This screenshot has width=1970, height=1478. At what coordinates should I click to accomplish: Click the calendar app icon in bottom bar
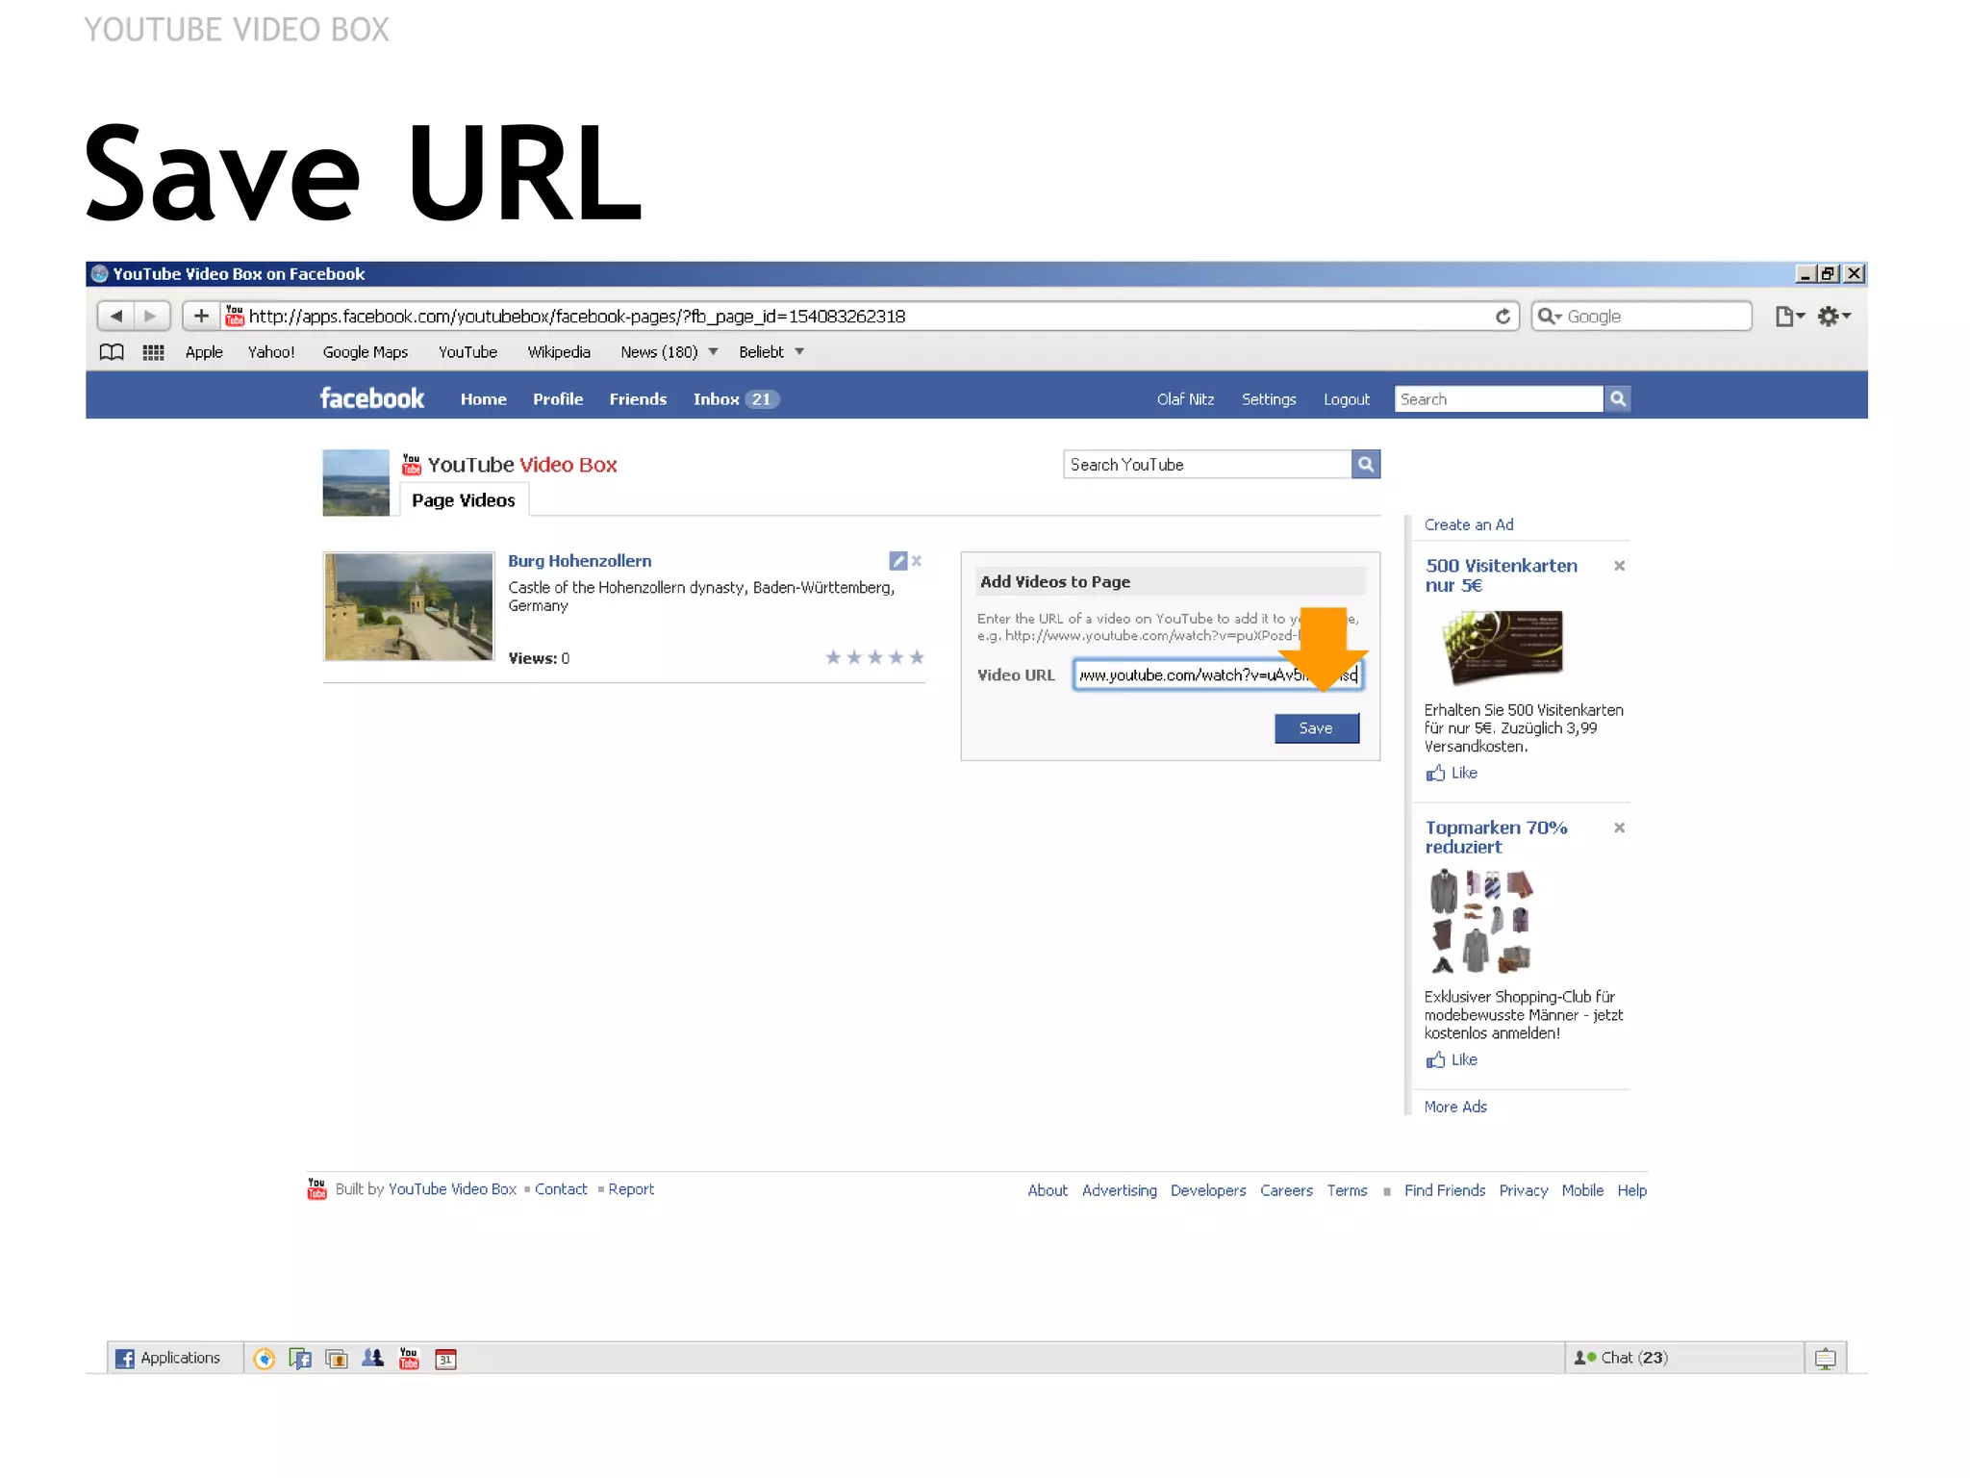click(x=445, y=1359)
